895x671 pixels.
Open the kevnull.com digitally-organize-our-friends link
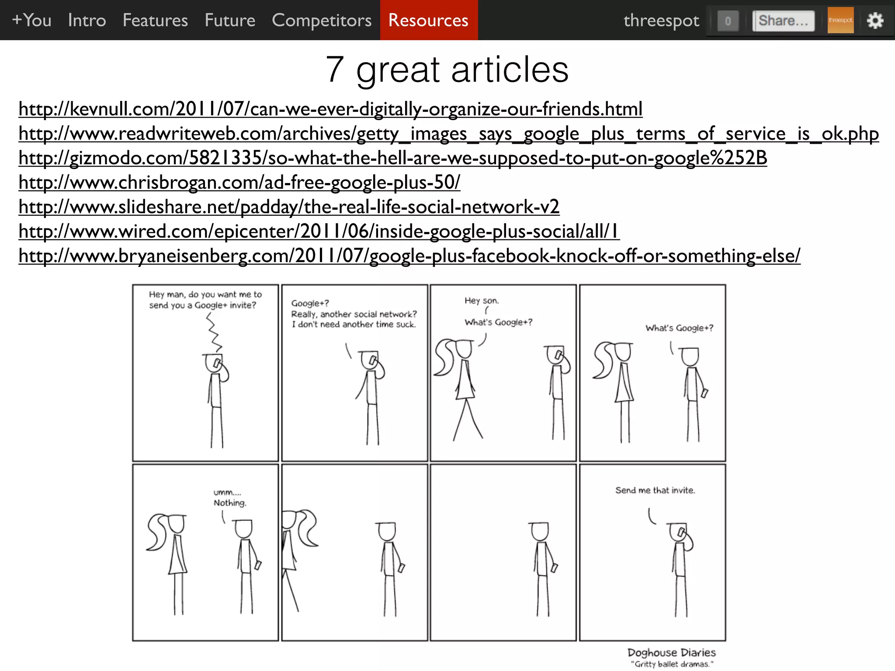(330, 109)
